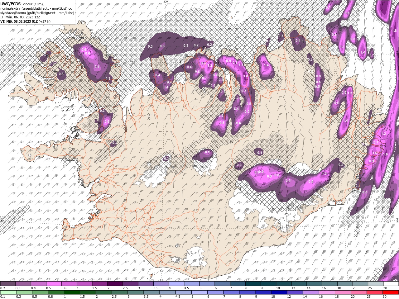Viewport: 399px width, 299px height.
Task: Click the '(+37 h)' forecast offset text
Action: (45, 21)
